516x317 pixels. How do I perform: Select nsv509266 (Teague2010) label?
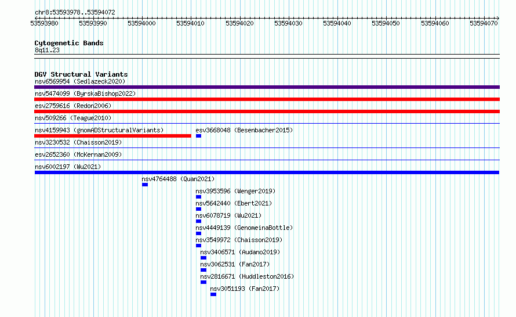pyautogui.click(x=73, y=118)
